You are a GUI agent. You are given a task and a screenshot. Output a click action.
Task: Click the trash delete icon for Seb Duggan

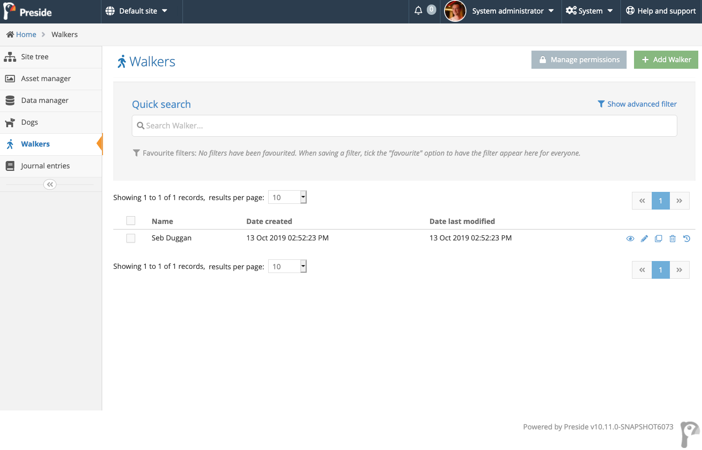coord(672,239)
